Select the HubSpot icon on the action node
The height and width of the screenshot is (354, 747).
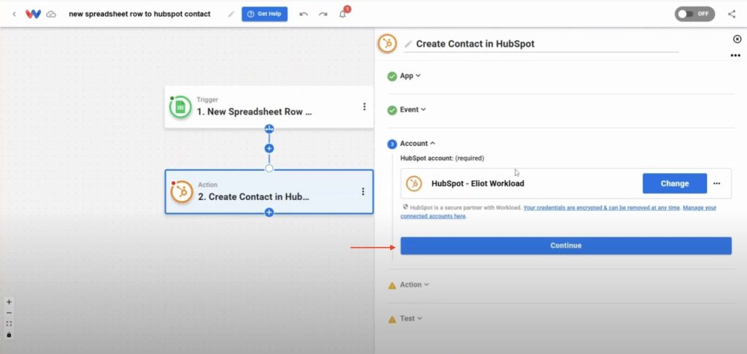coord(182,192)
